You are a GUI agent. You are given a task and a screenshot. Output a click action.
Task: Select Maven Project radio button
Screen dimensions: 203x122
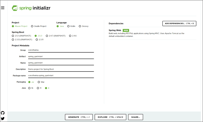click(x=13, y=26)
